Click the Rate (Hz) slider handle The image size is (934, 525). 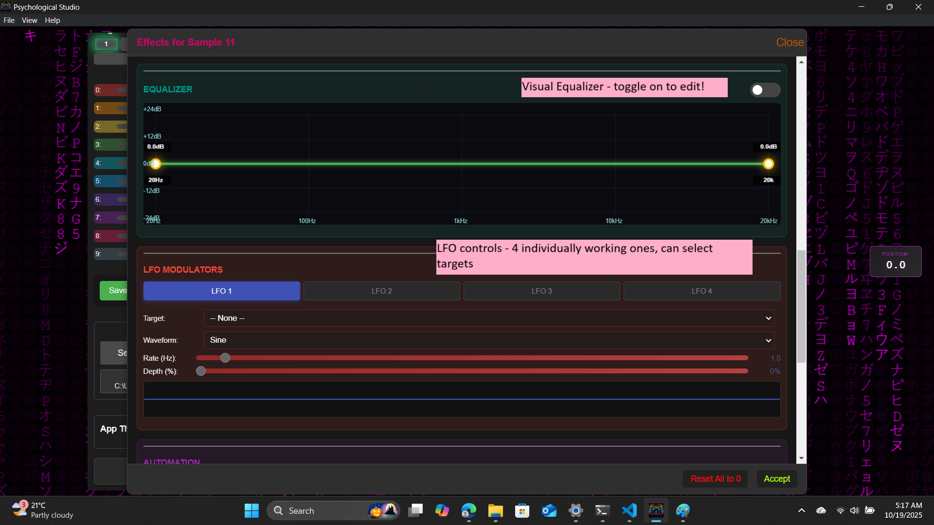coord(225,358)
